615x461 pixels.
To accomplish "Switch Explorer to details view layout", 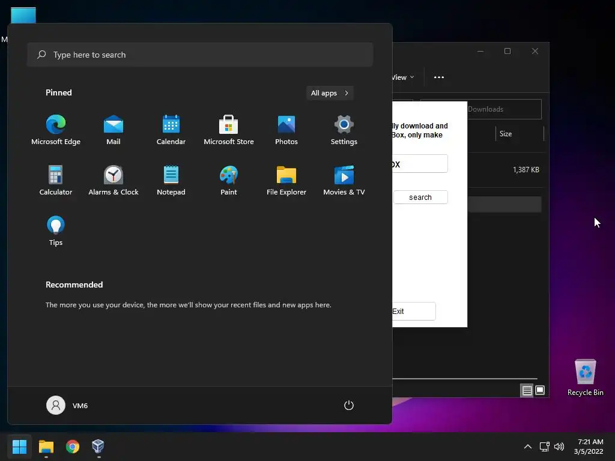I will tap(527, 390).
